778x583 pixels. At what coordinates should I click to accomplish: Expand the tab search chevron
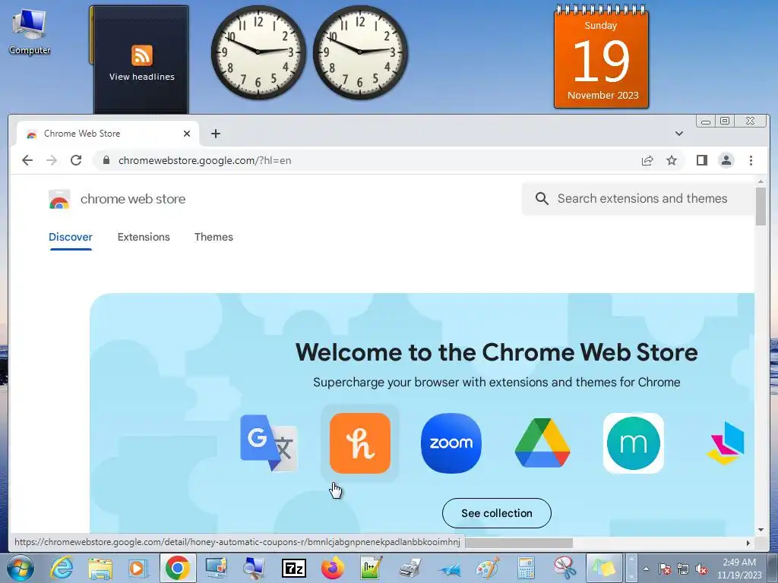point(679,134)
